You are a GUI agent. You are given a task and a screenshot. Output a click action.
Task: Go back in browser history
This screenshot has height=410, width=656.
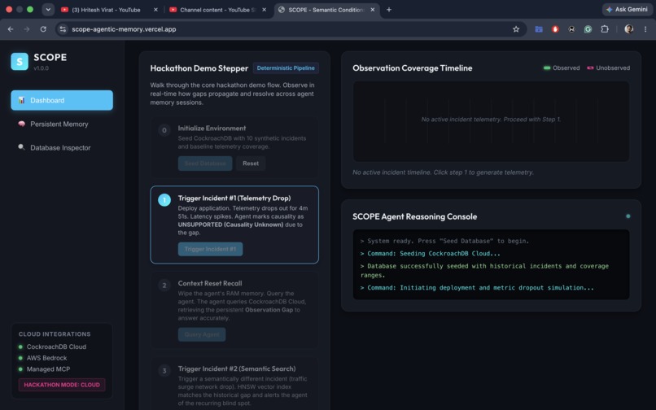point(11,29)
